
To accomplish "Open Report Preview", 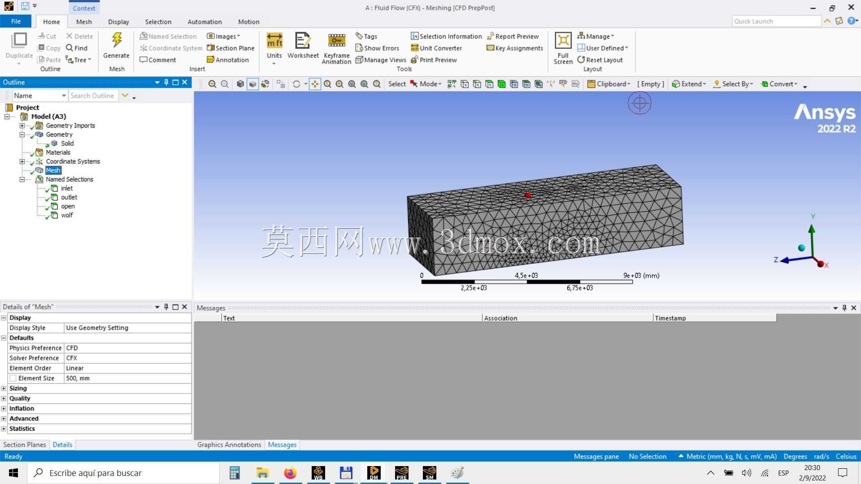I will tap(513, 36).
